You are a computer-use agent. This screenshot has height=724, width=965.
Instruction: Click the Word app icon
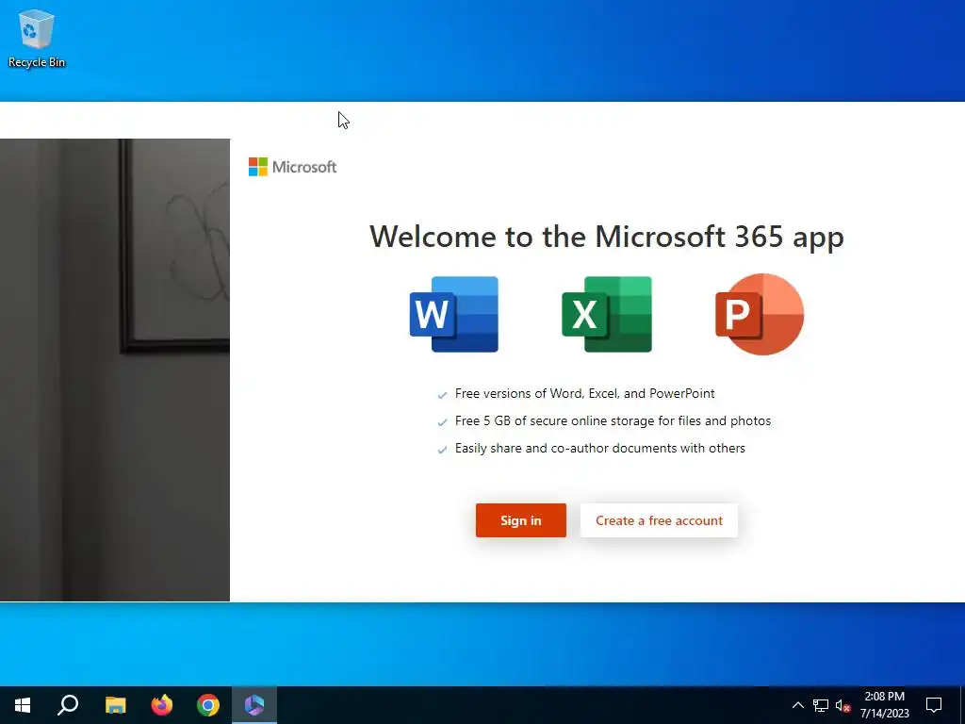[453, 315]
